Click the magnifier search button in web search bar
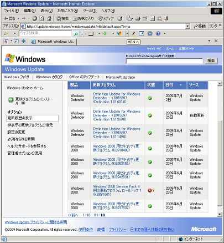Screen dimensions: 224x243 76,34
